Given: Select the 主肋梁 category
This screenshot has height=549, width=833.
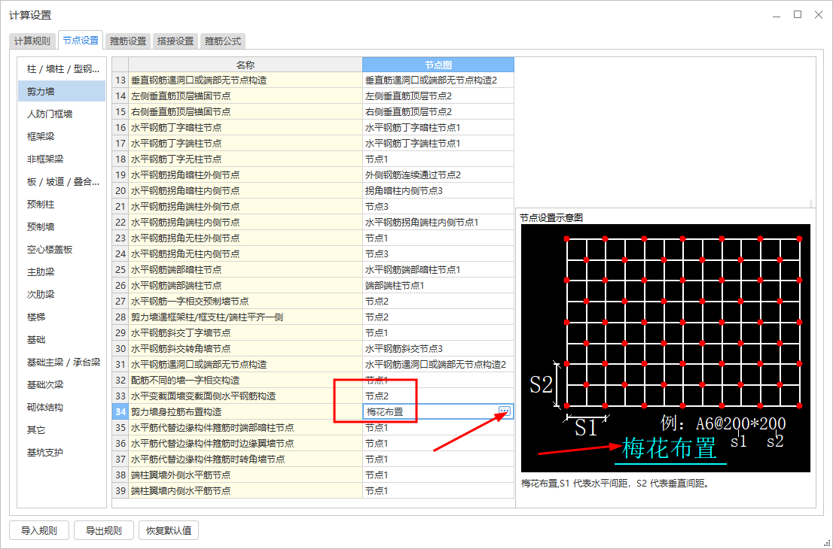Looking at the screenshot, I should pos(63,272).
